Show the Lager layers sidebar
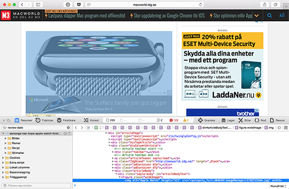 (228, 120)
